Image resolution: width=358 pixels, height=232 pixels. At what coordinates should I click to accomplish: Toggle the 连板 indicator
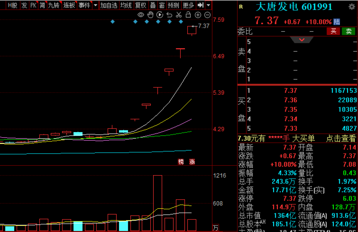69,5
